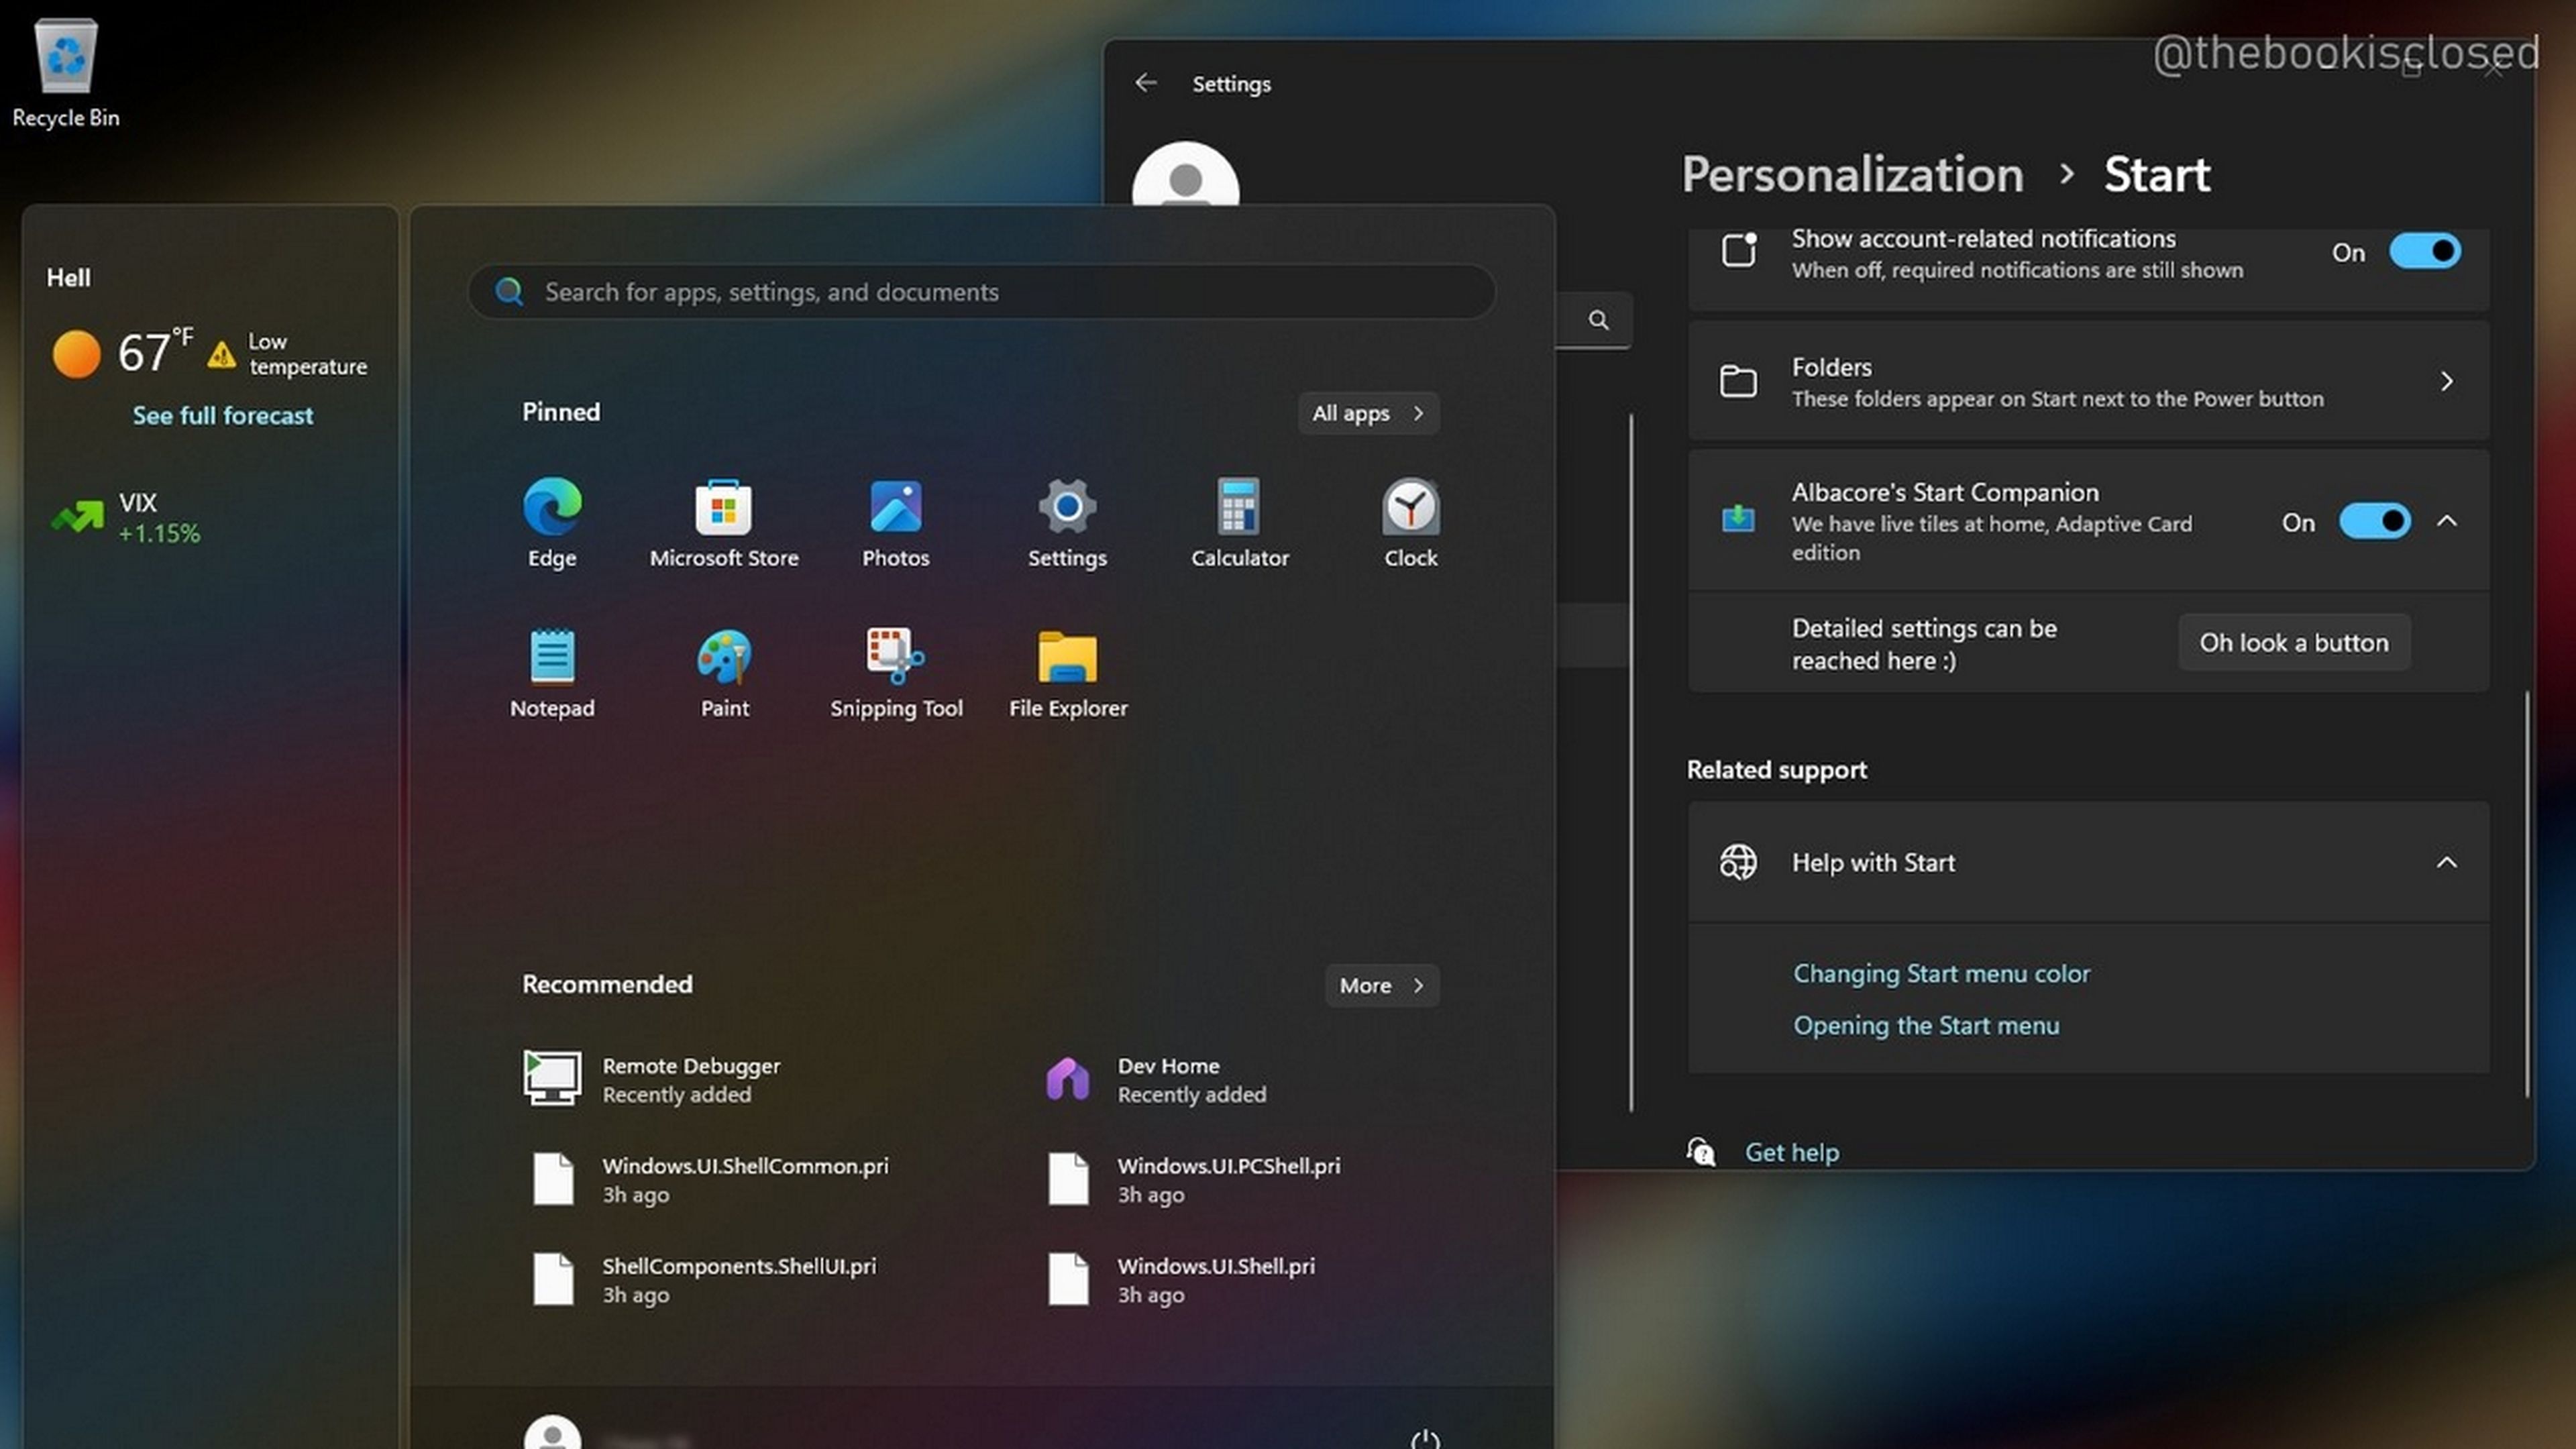
Task: Open See full forecast link
Action: point(223,415)
